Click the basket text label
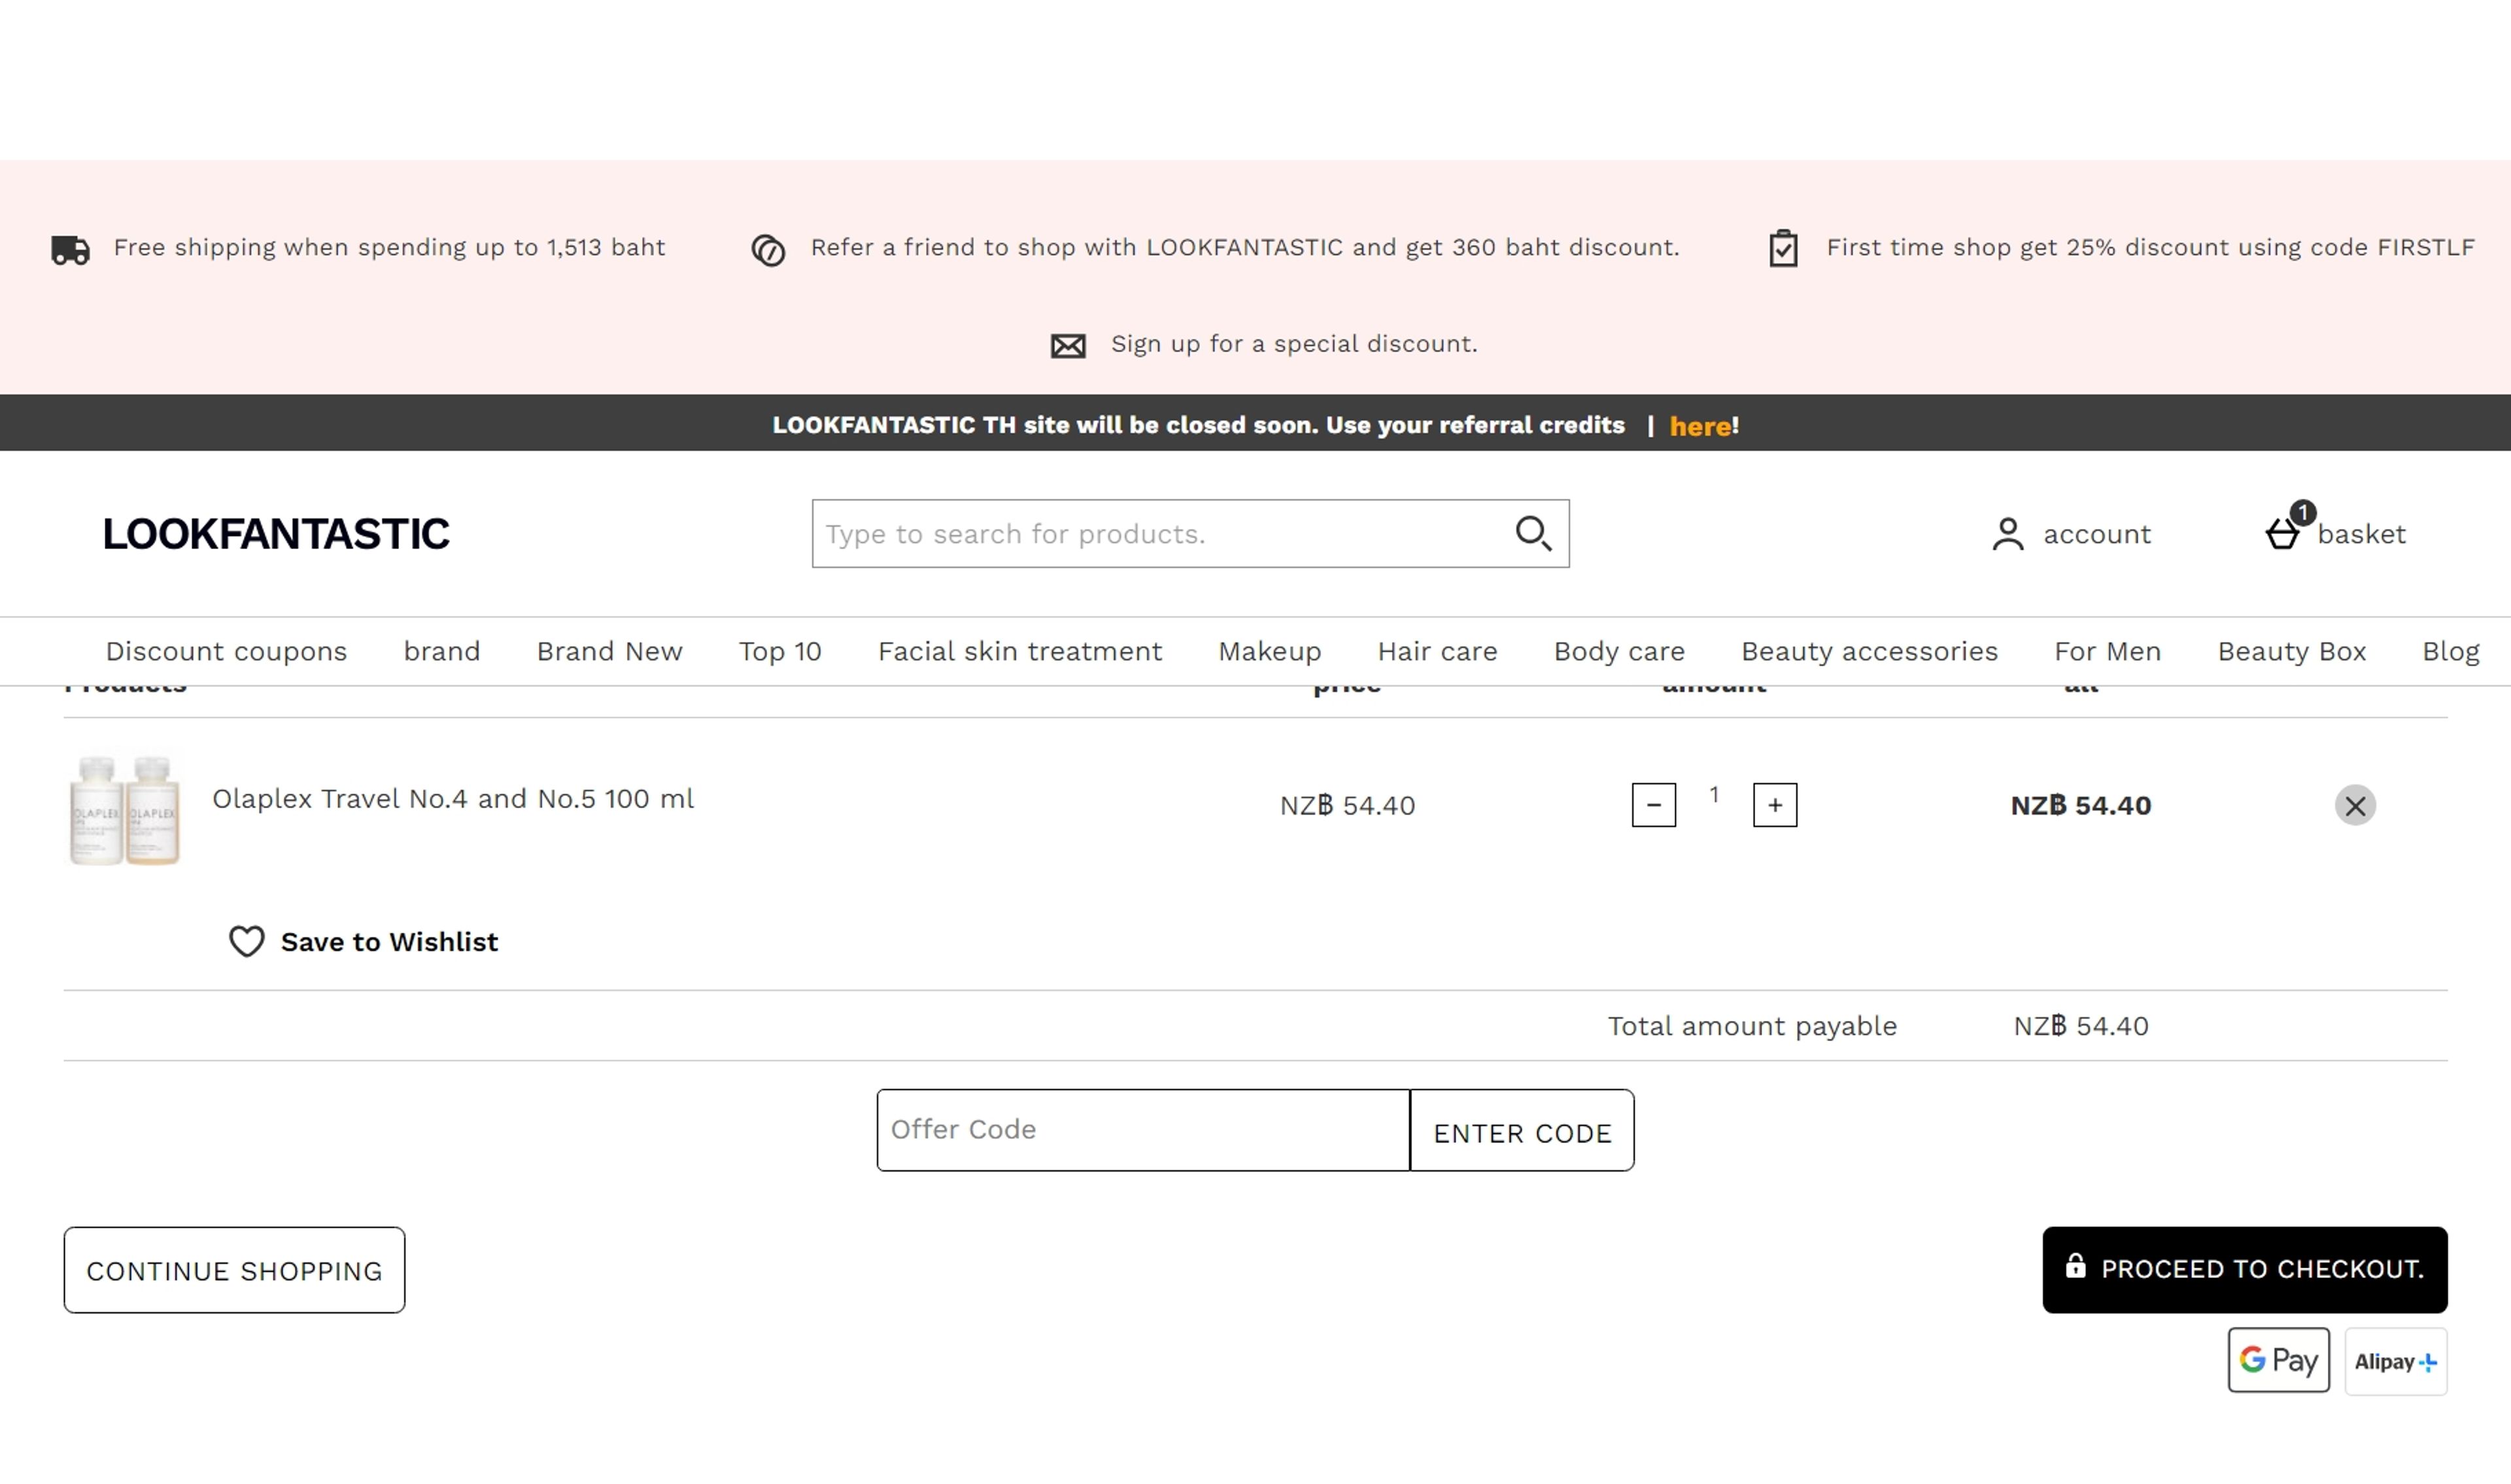Viewport: 2511px width, 1484px height. (x=2361, y=534)
